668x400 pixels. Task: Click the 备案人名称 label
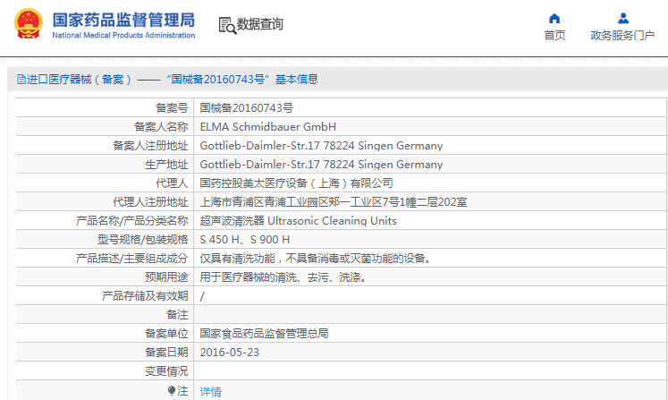(x=161, y=127)
